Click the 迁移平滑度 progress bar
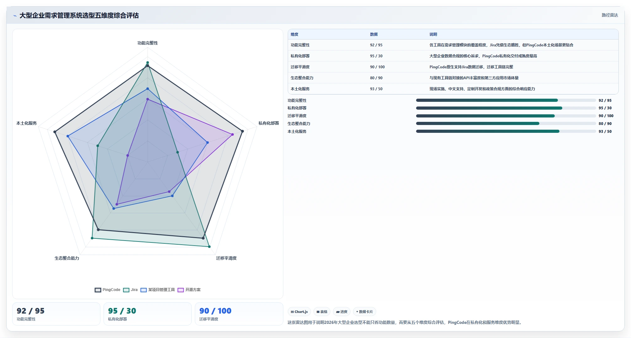631x338 pixels. point(506,116)
